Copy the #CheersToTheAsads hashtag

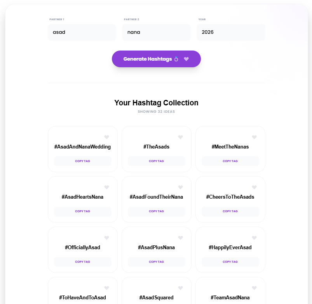click(x=230, y=211)
